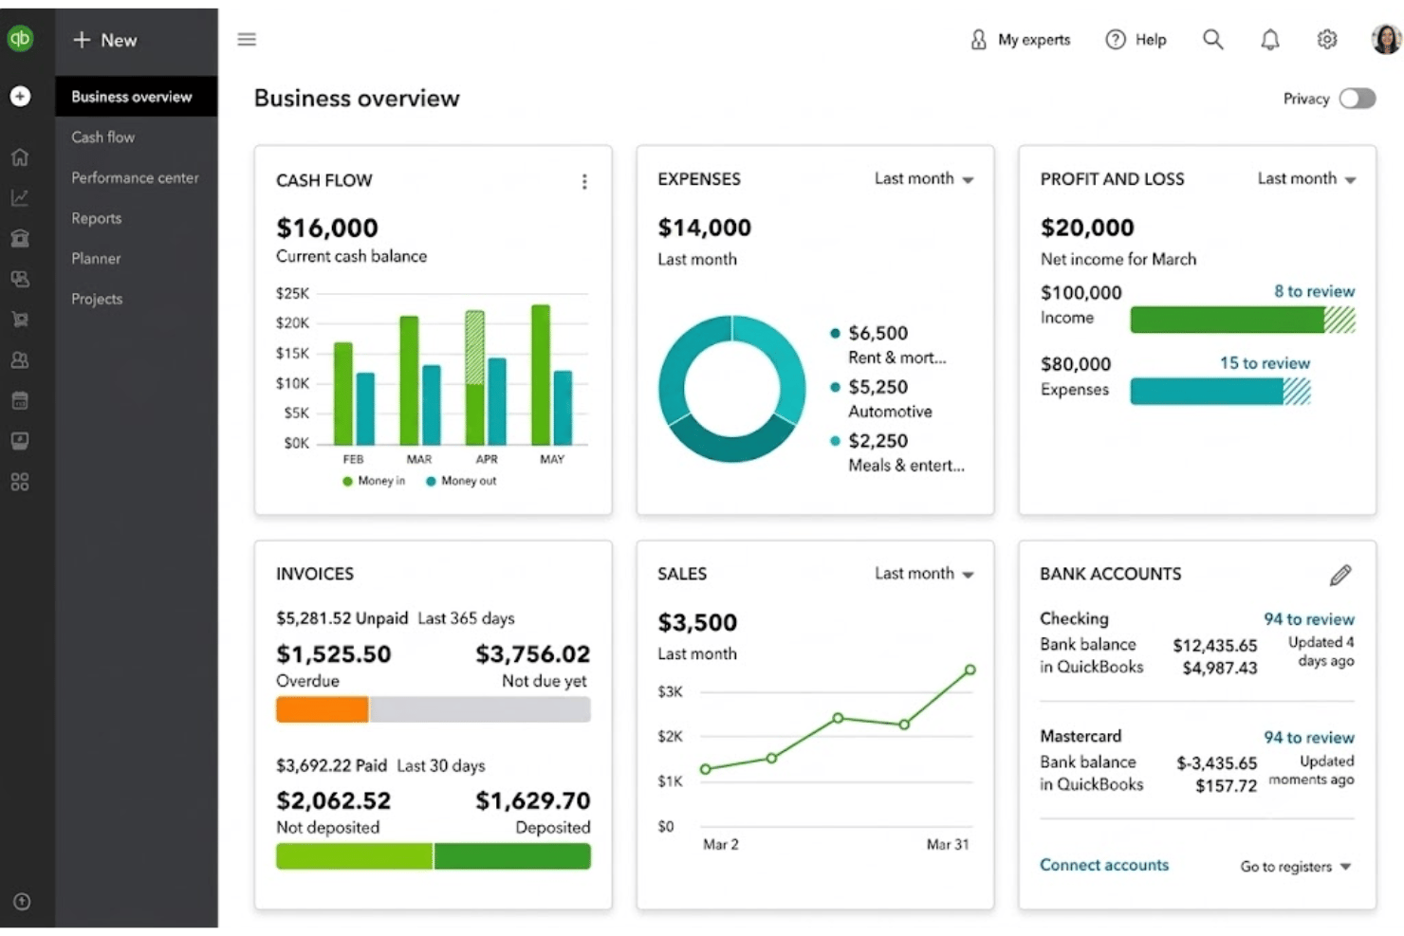Click the green Income progress bar

click(x=1243, y=320)
